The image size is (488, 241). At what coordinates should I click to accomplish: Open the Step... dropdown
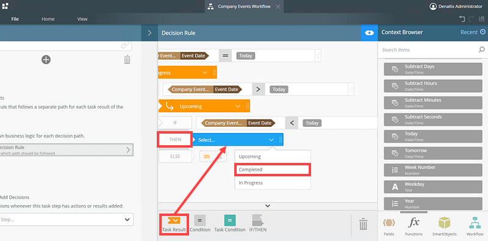(66, 220)
